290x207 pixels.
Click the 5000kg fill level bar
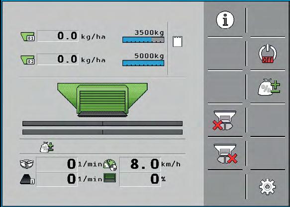click(143, 63)
